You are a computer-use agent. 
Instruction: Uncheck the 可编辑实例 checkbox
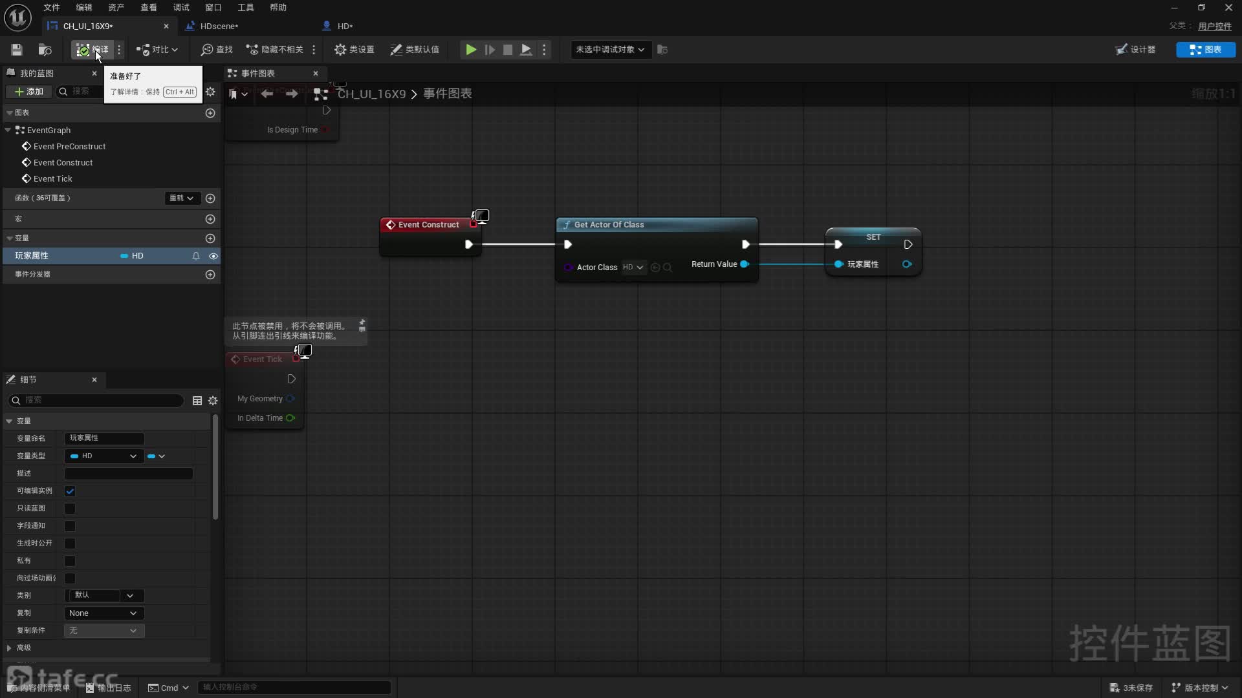[x=70, y=491]
